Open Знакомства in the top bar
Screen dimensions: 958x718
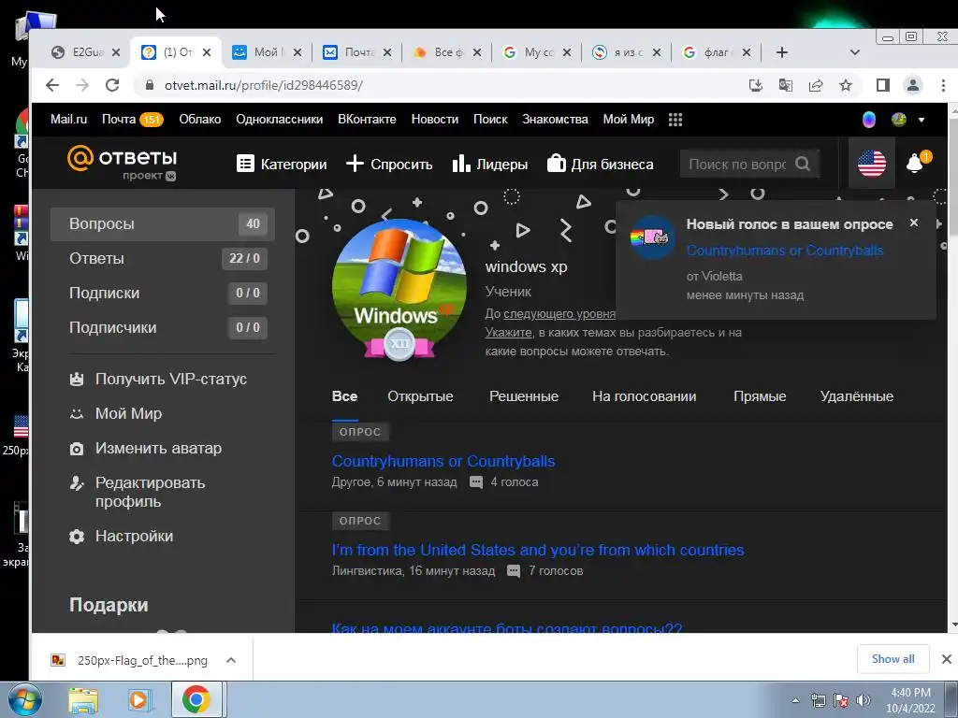click(x=555, y=120)
